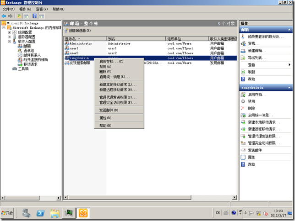The image size is (295, 221).
Task: Click the 刷新 refresh icon in the actions pane
Action: click(x=243, y=72)
